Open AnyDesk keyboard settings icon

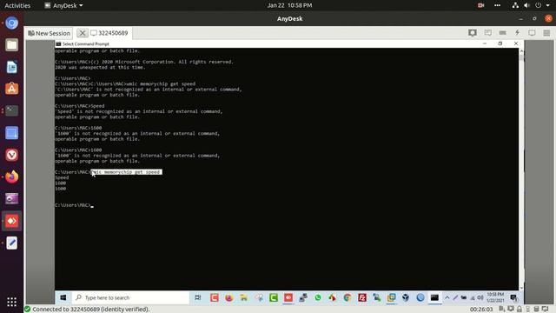click(x=502, y=33)
